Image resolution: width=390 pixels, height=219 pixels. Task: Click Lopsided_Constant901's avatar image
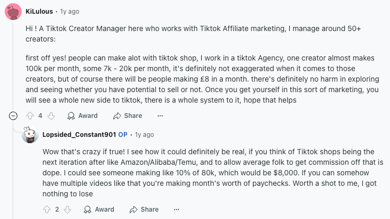point(30,135)
